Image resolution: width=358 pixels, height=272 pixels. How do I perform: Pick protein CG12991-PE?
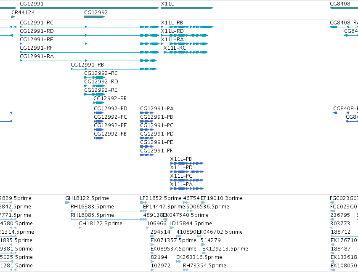click(156, 142)
